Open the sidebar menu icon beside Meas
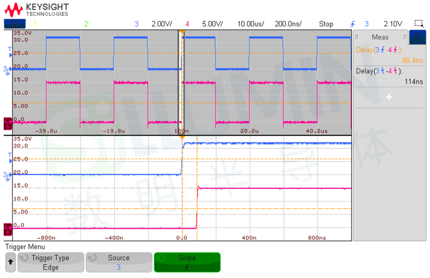430x278 pixels. [417, 37]
